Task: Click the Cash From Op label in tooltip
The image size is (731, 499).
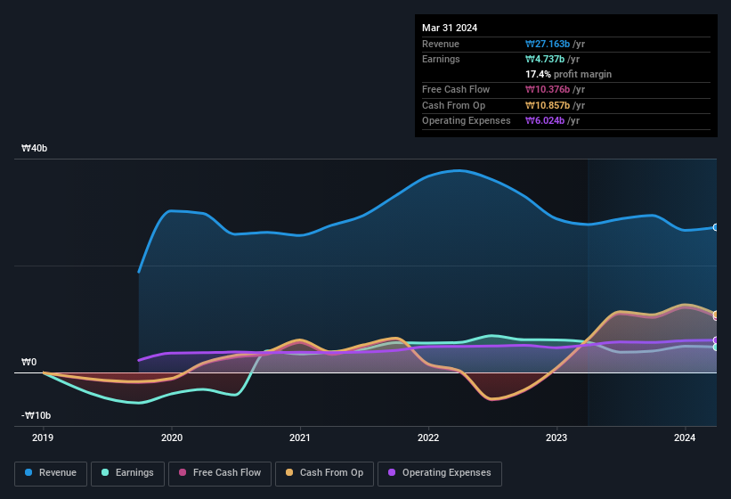Action: click(453, 105)
